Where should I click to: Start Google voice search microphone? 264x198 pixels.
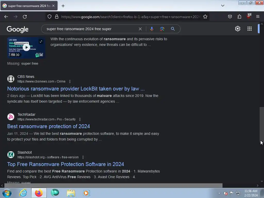click(x=152, y=29)
